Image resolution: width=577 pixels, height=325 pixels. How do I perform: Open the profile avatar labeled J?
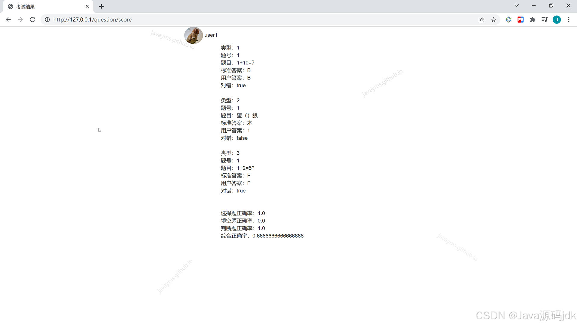pyautogui.click(x=557, y=20)
